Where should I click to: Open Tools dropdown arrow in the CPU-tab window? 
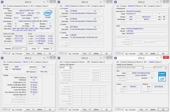(x=33, y=54)
